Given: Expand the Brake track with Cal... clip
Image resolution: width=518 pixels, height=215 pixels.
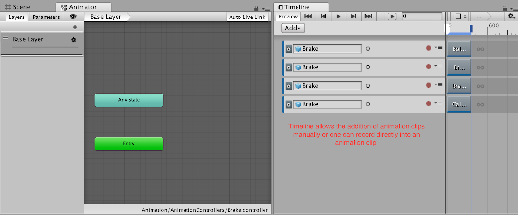Looking at the screenshot, I should [289, 105].
